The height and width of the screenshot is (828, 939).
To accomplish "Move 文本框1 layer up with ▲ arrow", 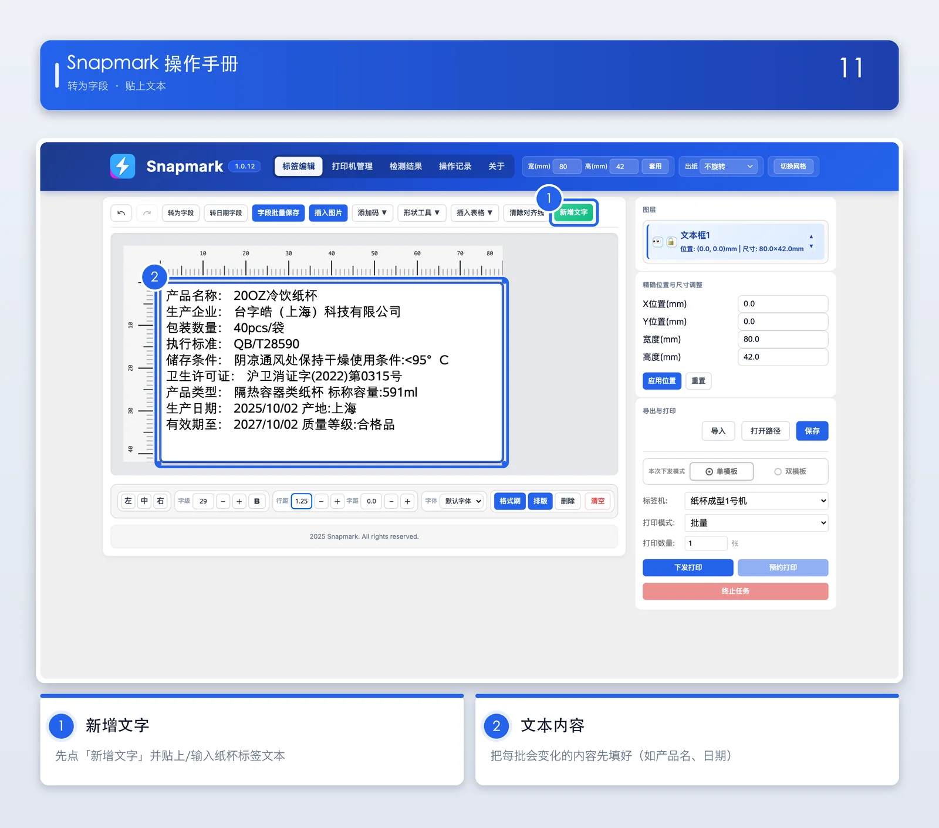I will coord(811,236).
